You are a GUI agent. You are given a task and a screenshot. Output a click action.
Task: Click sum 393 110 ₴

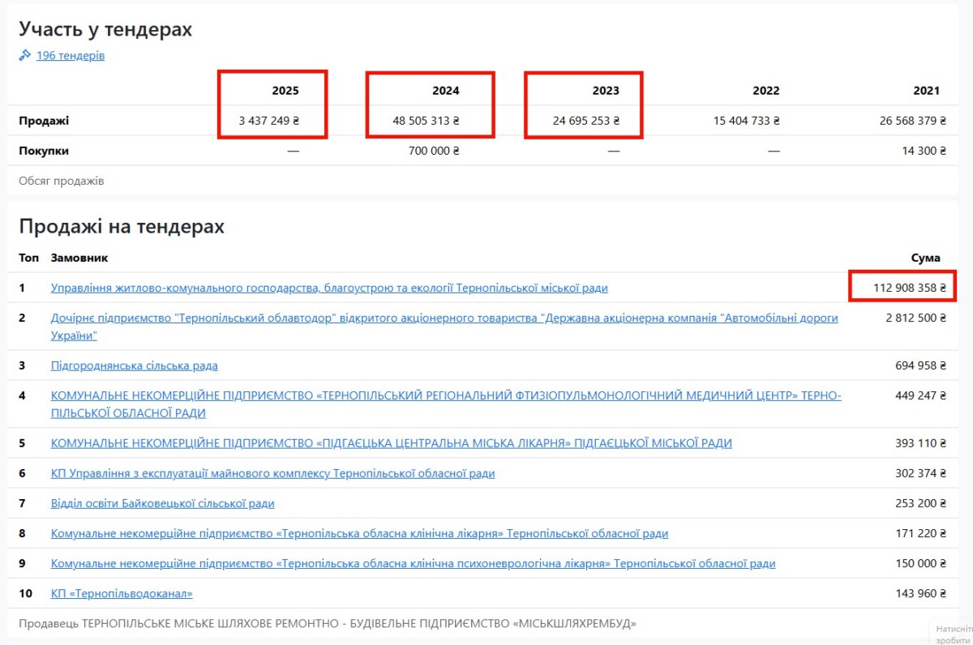921,443
